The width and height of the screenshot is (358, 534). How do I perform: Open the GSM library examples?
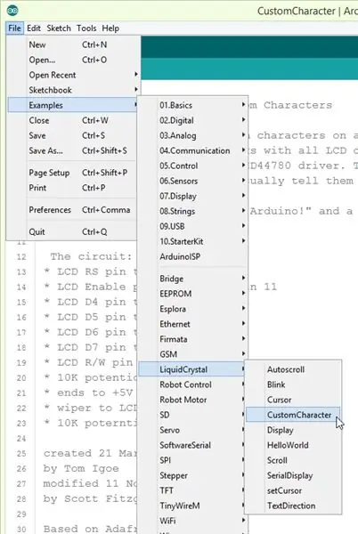192,354
